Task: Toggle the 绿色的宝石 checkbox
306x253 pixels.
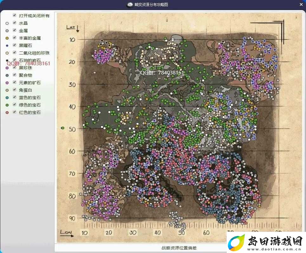Action: coord(15,104)
